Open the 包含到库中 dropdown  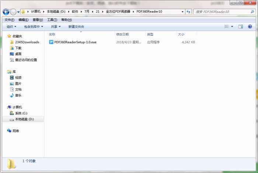pos(34,27)
